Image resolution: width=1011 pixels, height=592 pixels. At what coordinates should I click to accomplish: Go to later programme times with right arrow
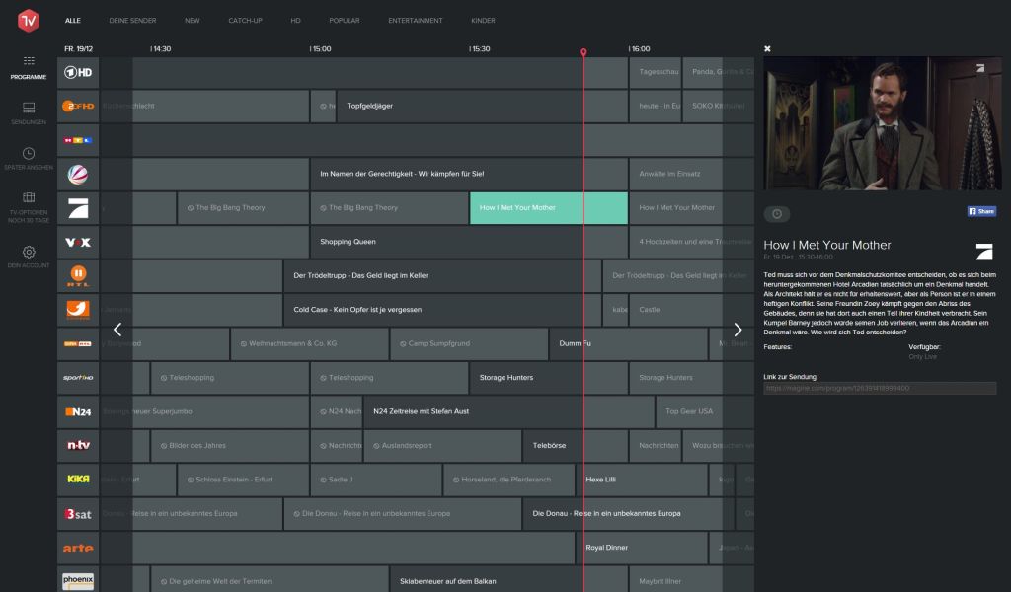point(738,330)
